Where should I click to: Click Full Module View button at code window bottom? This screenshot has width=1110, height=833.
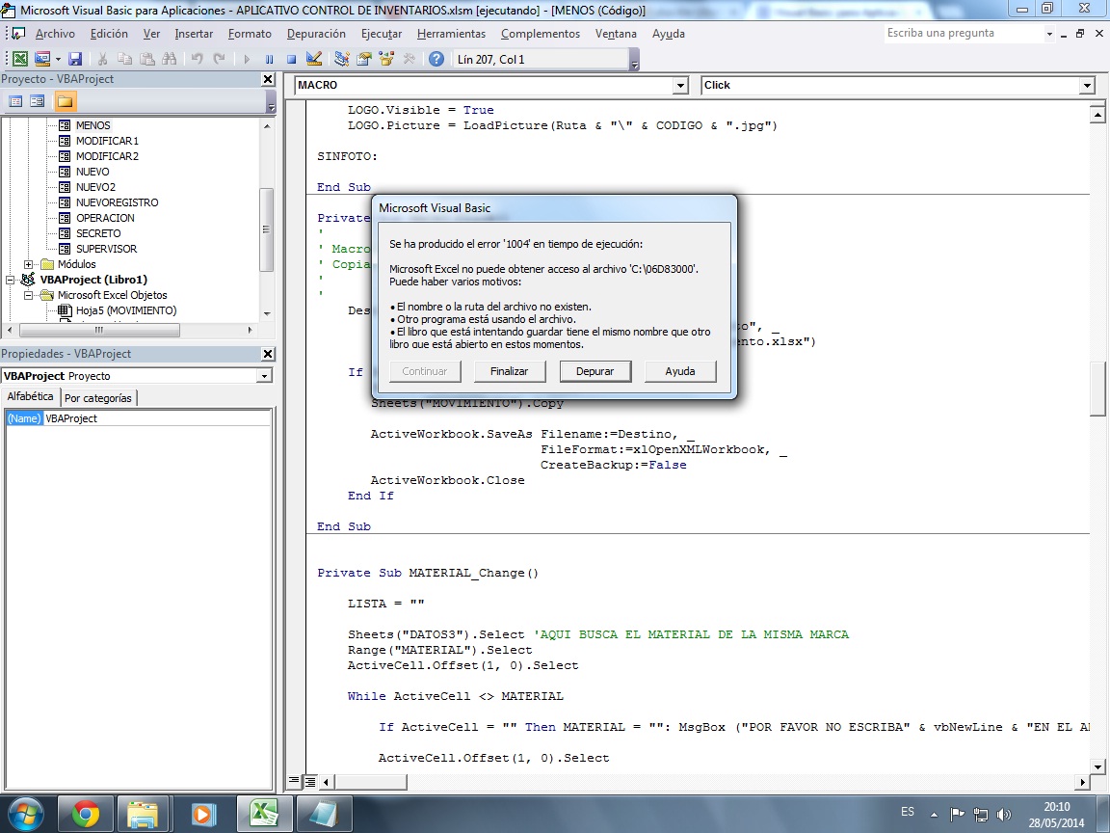point(310,781)
